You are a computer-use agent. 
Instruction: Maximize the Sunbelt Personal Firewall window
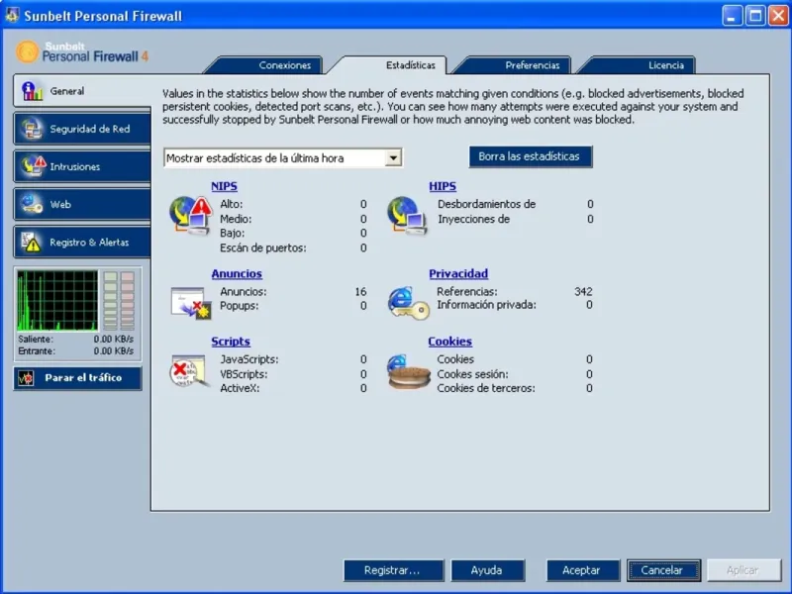click(755, 16)
